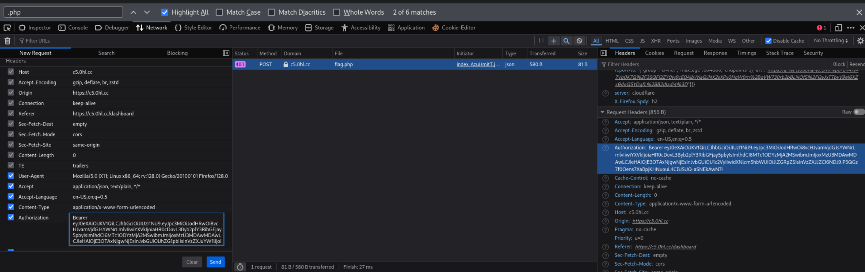Click the plus new request icon

point(554,41)
